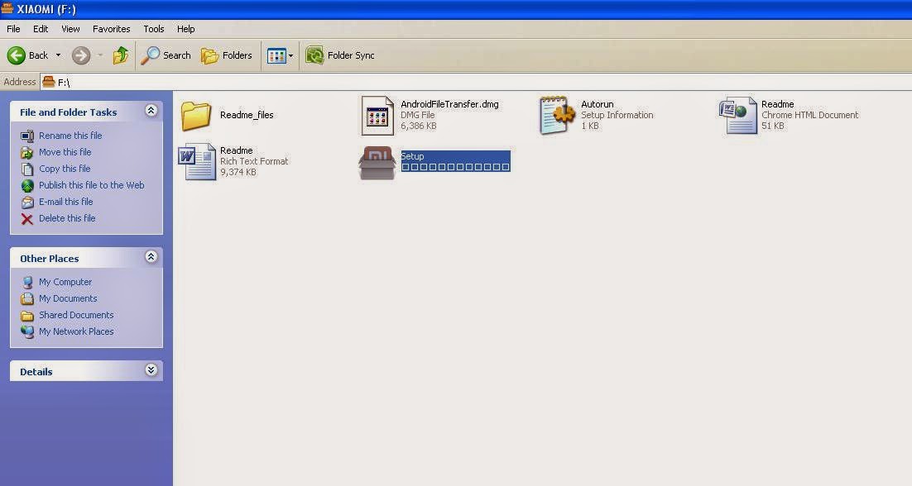The height and width of the screenshot is (486, 912).
Task: Select the Xiaomi Setup application icon
Action: [x=377, y=163]
